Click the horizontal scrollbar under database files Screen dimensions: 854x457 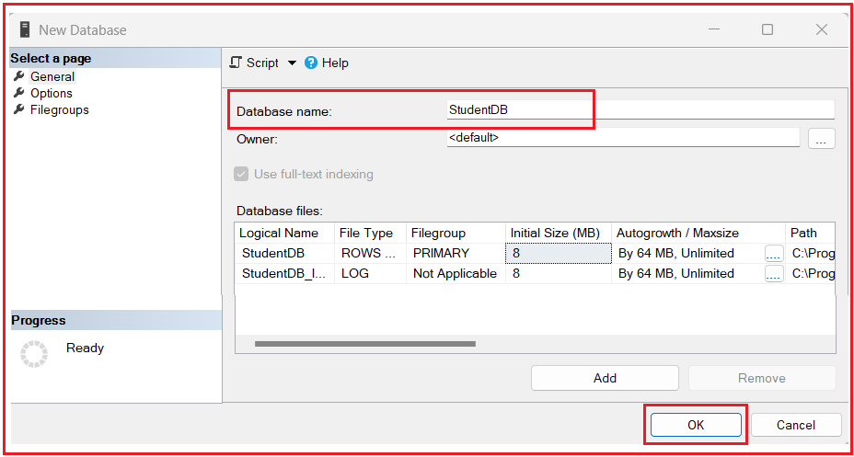click(x=365, y=344)
